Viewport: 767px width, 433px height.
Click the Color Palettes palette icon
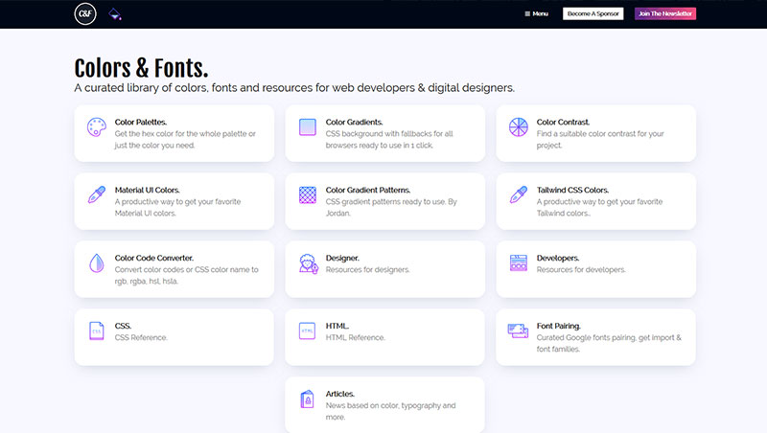(x=97, y=127)
